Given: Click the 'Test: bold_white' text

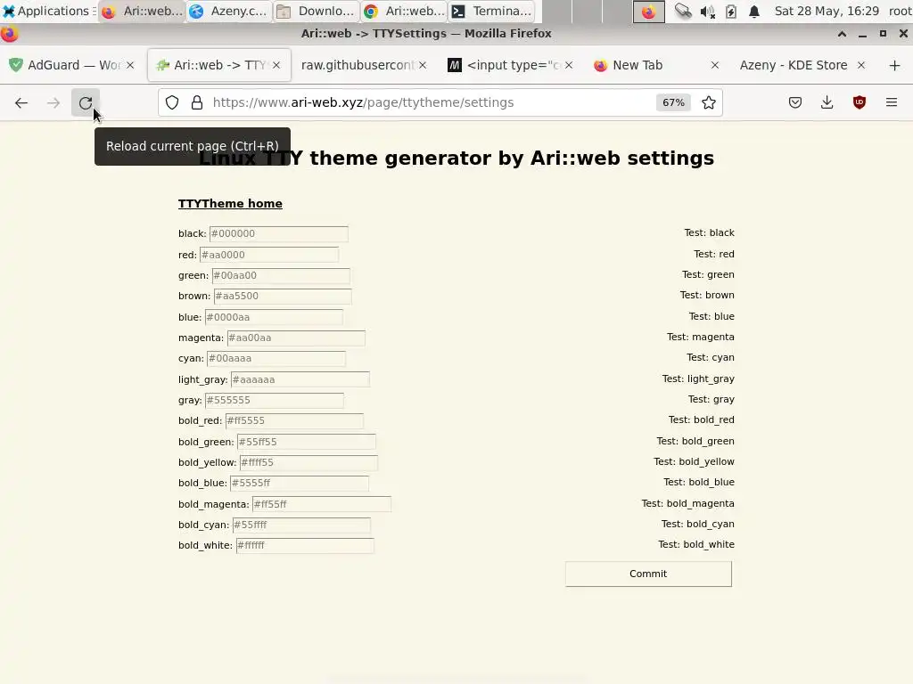Looking at the screenshot, I should (695, 545).
